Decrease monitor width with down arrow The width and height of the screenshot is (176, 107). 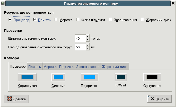[87, 40]
